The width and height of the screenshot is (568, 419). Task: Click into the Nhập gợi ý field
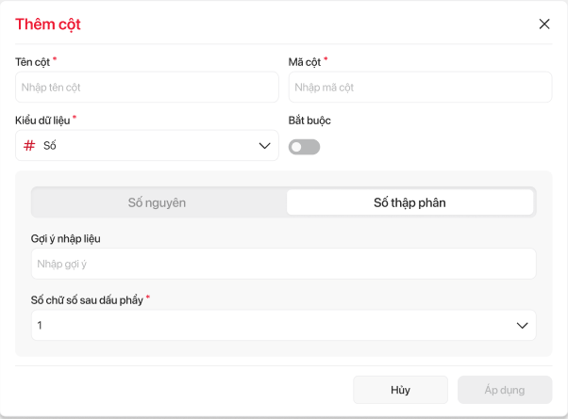[x=283, y=265]
